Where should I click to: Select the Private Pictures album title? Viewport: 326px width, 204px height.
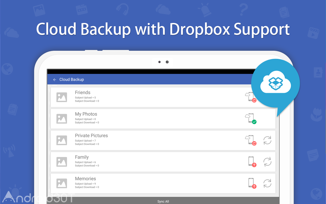click(x=91, y=136)
